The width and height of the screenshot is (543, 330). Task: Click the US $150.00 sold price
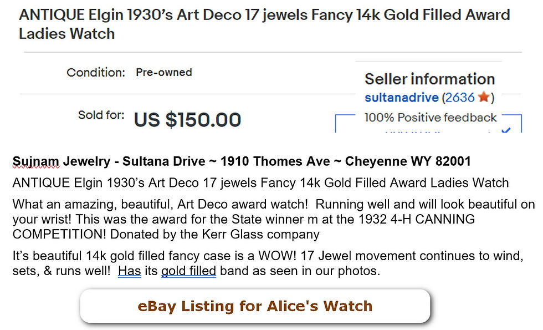coord(187,120)
